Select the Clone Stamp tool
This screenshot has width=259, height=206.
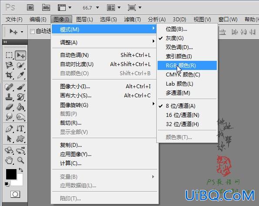point(9,97)
